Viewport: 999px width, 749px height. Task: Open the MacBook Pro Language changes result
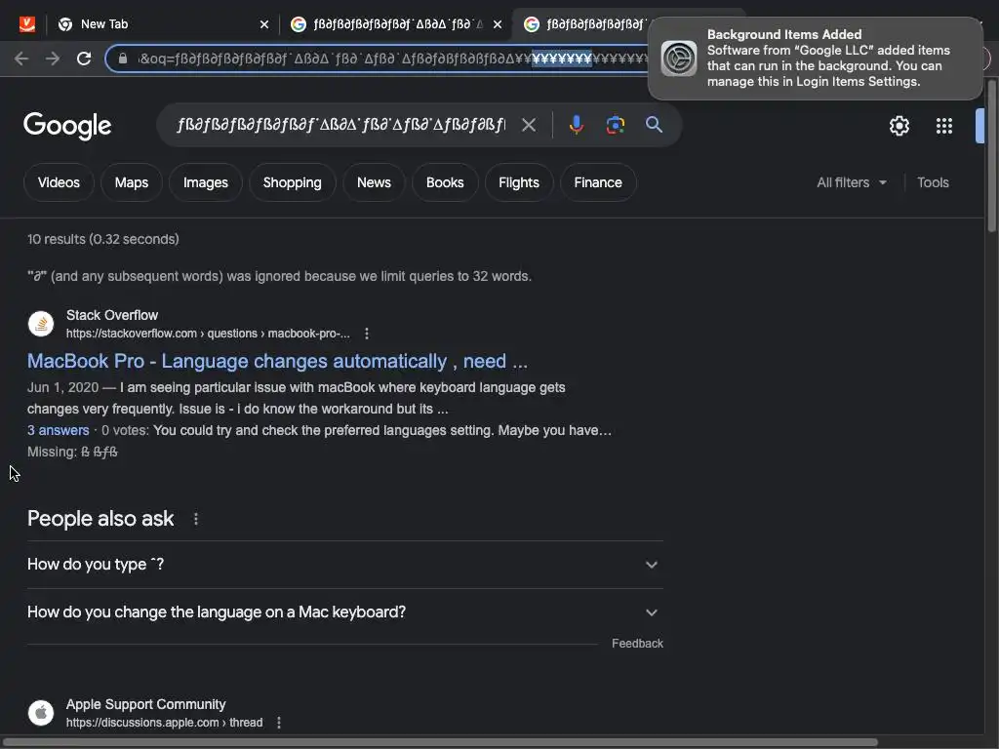click(x=277, y=361)
